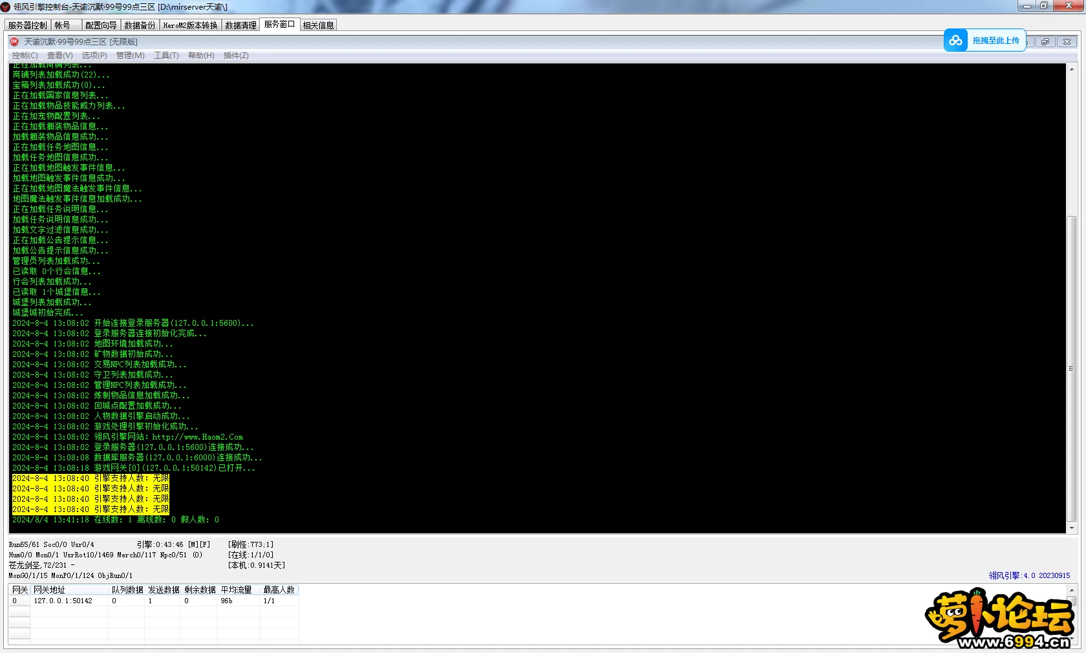Image resolution: width=1086 pixels, height=653 pixels.
Task: Minimize the main 翎风引擎控制台 window
Action: (x=1027, y=6)
